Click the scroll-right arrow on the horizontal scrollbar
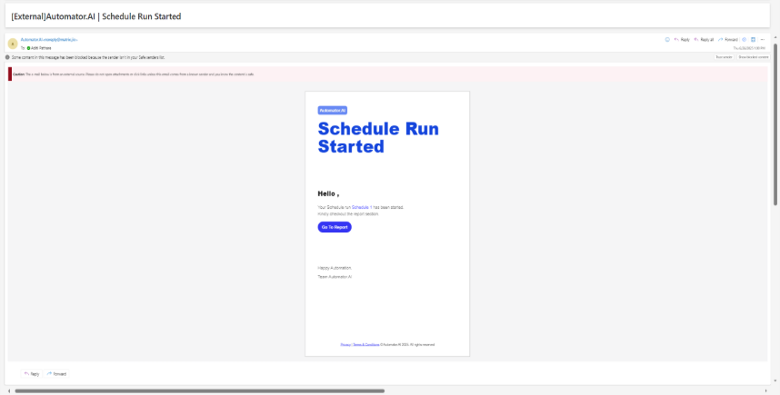 [766, 391]
